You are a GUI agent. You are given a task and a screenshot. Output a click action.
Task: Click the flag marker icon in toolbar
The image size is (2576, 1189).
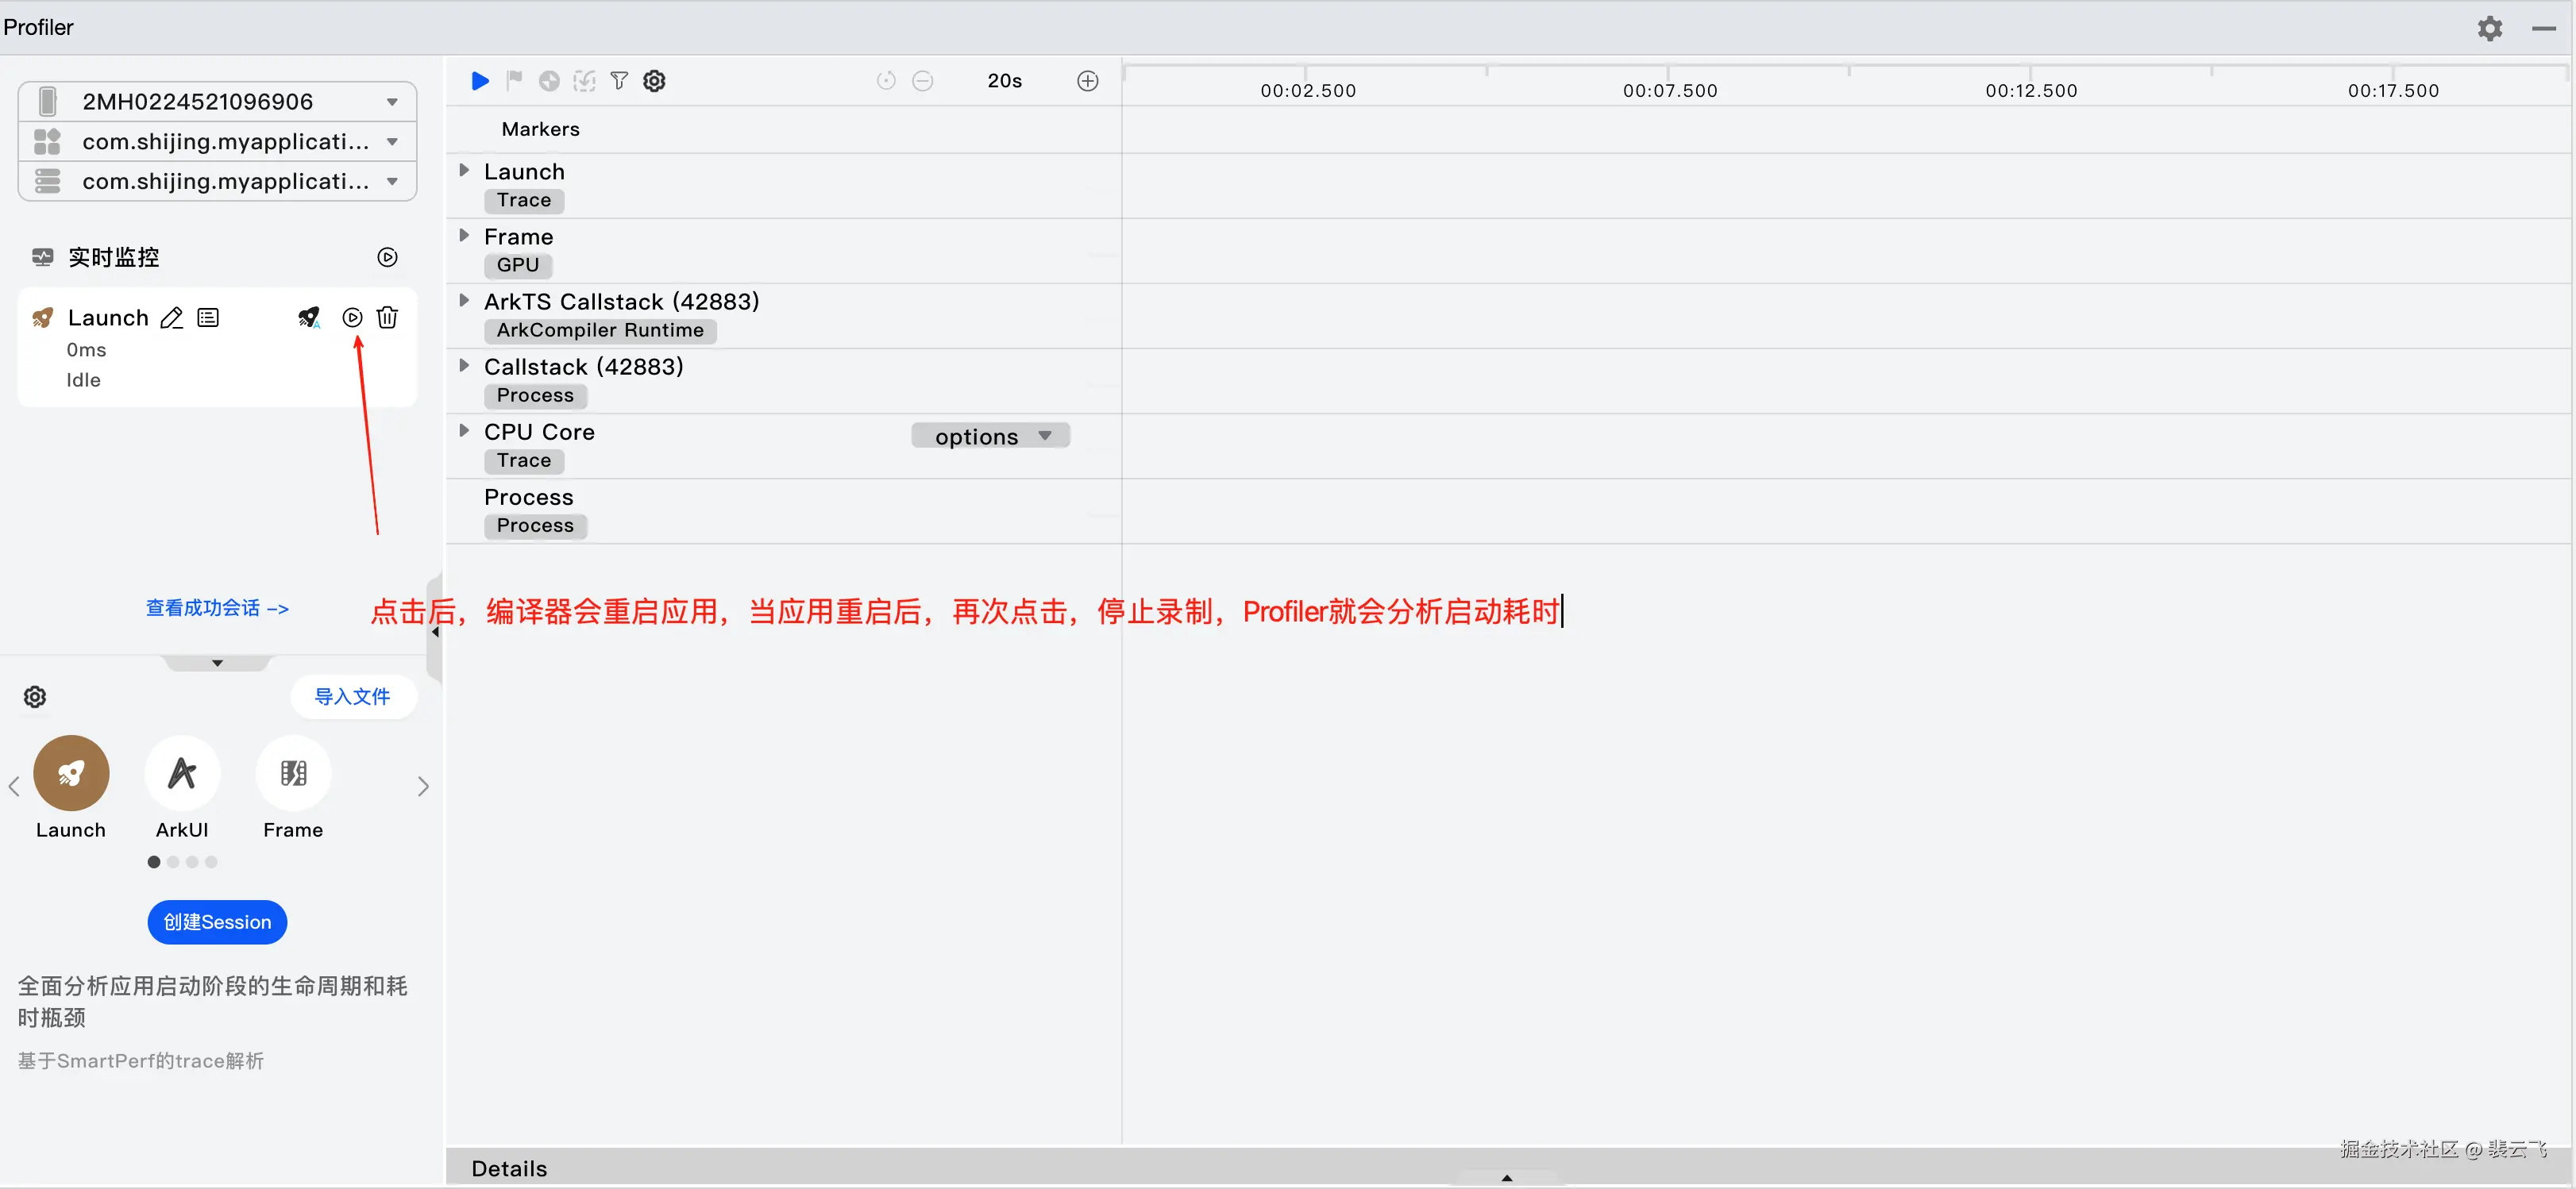pos(514,81)
